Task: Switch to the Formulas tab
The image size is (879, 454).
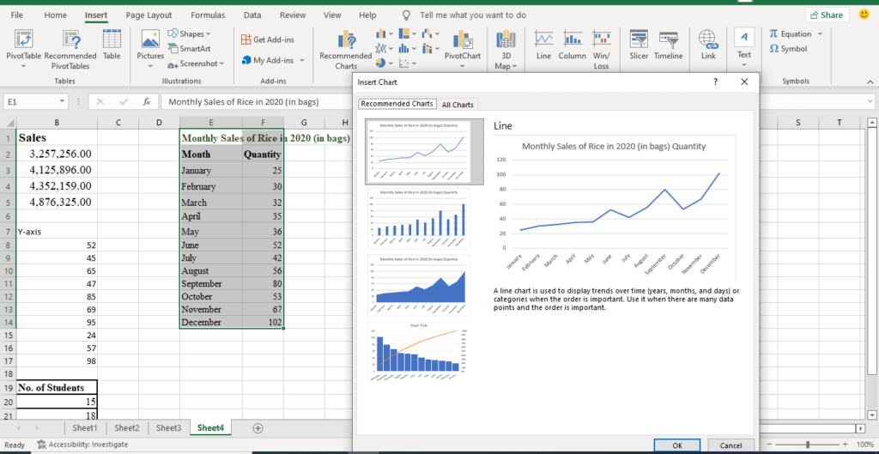Action: 208,15
